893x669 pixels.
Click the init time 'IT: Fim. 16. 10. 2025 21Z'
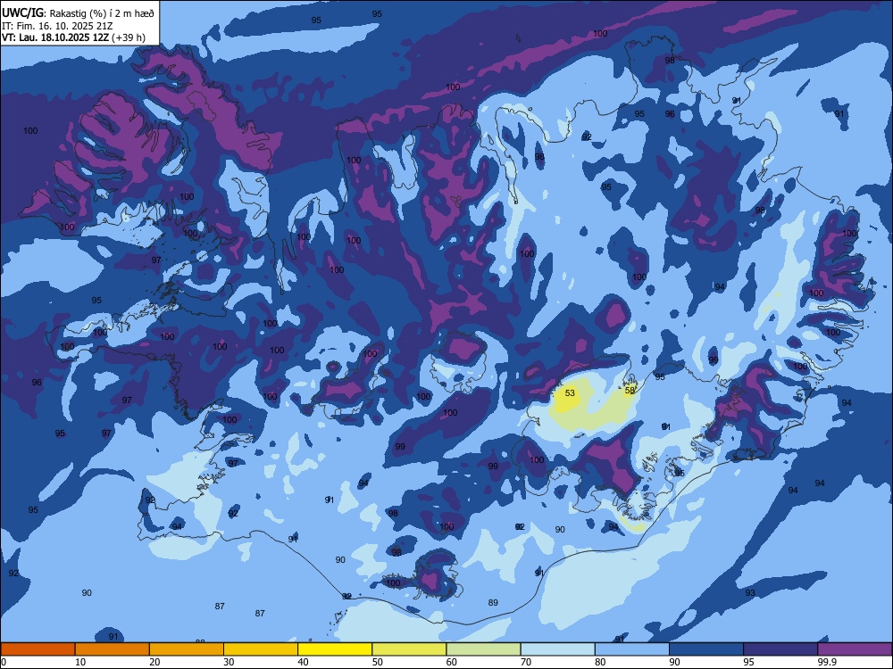[57, 26]
